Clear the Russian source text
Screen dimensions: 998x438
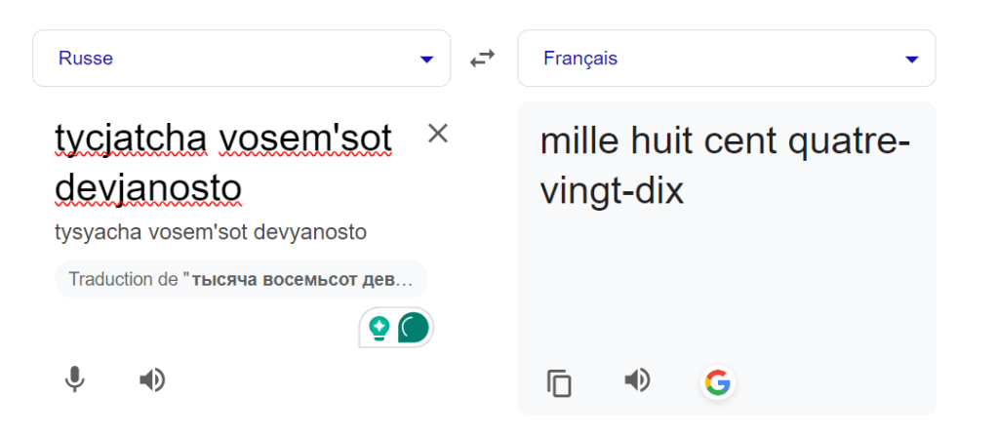pyautogui.click(x=438, y=134)
